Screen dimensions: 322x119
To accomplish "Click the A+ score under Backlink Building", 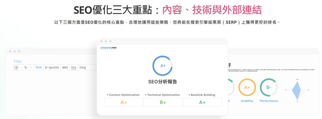I will pyautogui.click(x=202, y=102).
